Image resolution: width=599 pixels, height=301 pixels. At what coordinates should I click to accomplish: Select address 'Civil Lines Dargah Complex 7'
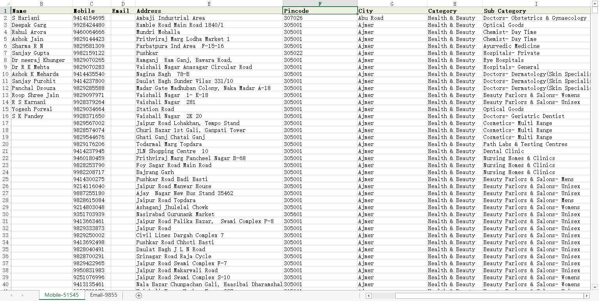(209, 235)
